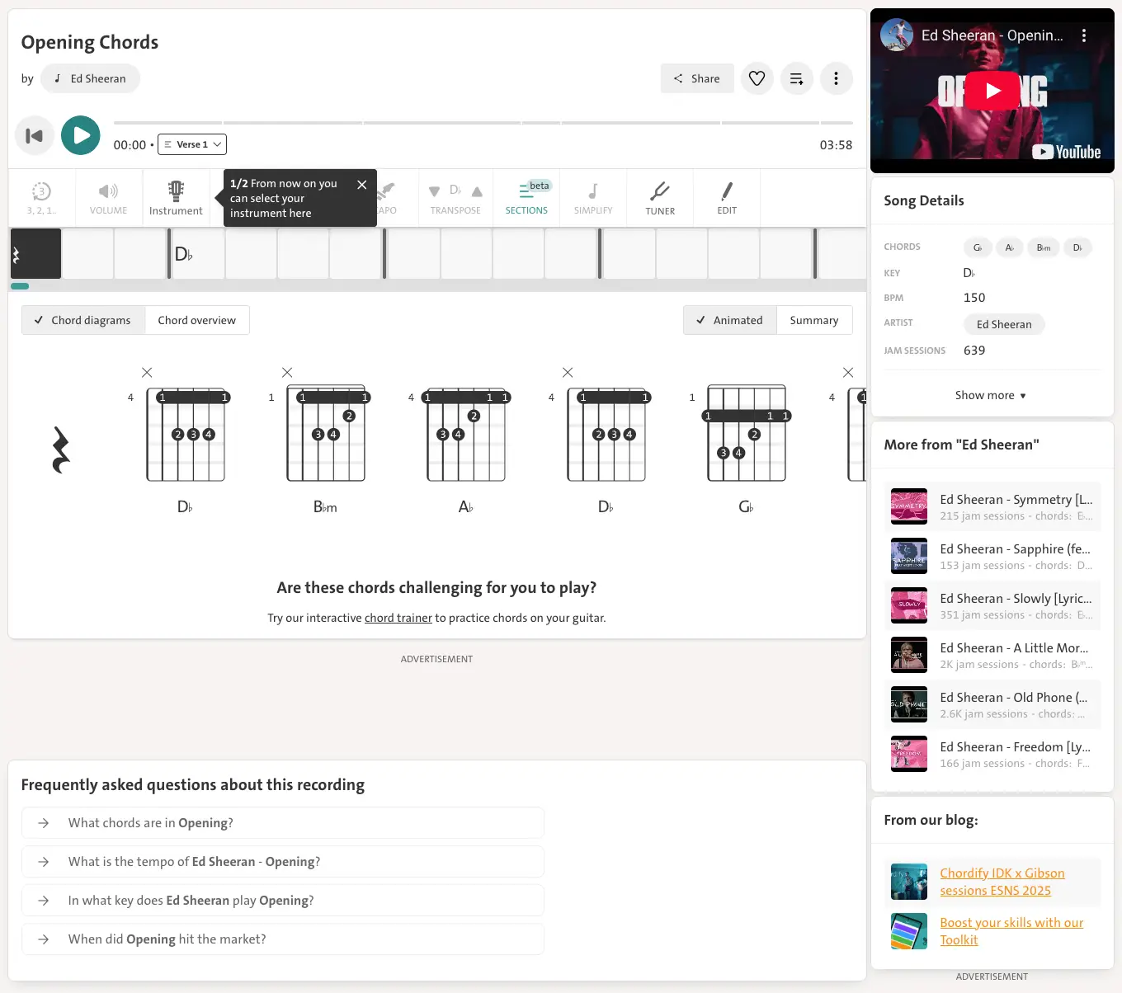Open the Verse 1 section dropdown
Viewport: 1122px width, 993px height.
click(192, 144)
